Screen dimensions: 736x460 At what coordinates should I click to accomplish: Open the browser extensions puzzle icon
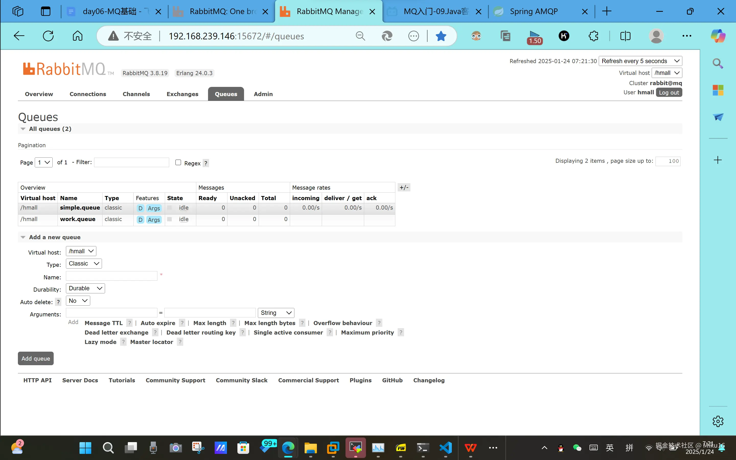593,36
